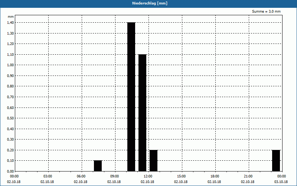The image size is (297, 186).
Task: Select the 1,10 mm precipitation bar
Action: coord(143,113)
